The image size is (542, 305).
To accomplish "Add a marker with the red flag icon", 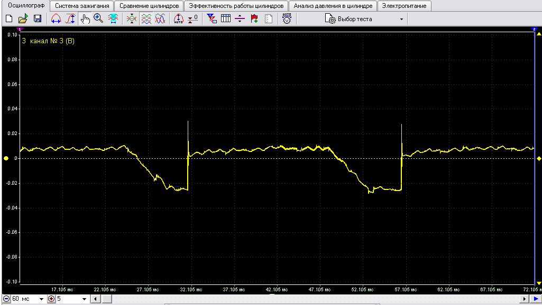I will tap(254, 18).
